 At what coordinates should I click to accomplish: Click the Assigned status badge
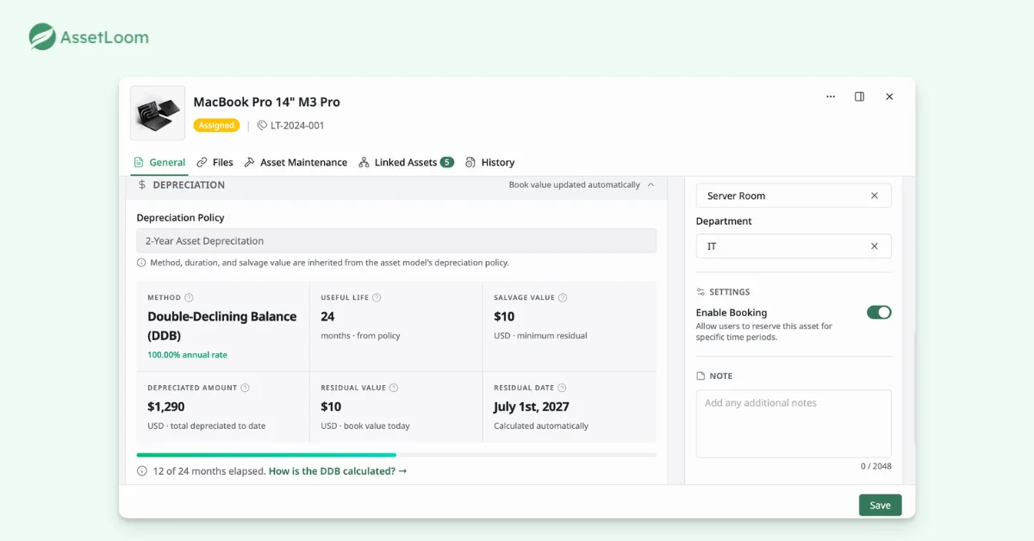(x=216, y=126)
